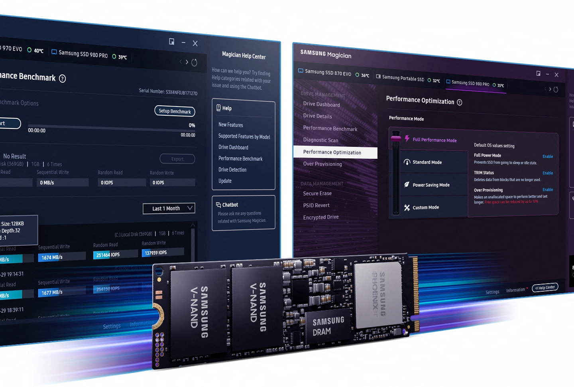Open Settings in the benchmark window footer
Screen dimensions: 574x387
tap(112, 326)
